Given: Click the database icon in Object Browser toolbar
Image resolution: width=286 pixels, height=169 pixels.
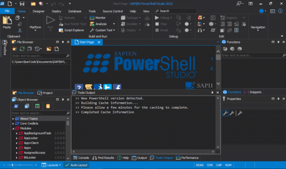Looking at the screenshot, I should click(48, 106).
